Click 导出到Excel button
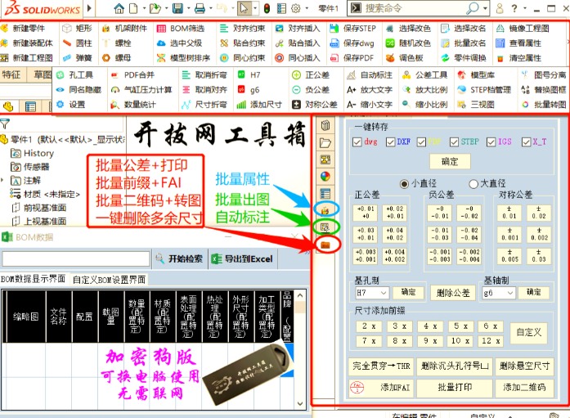Image resolution: width=570 pixels, height=418 pixels. point(243,258)
